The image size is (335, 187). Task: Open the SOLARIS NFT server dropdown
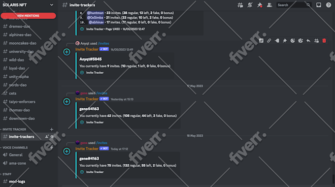tap(52, 5)
